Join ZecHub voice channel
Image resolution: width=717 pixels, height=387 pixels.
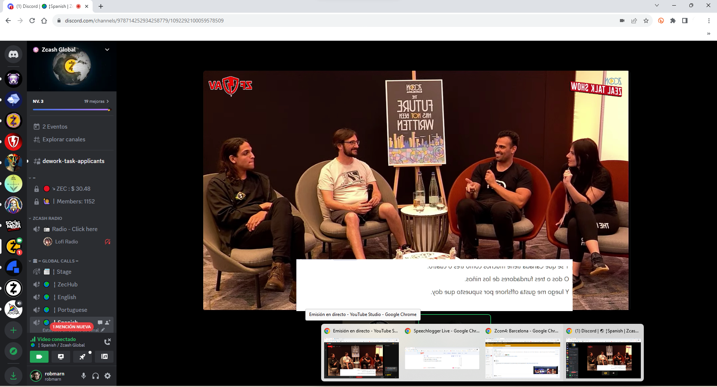pyautogui.click(x=72, y=285)
